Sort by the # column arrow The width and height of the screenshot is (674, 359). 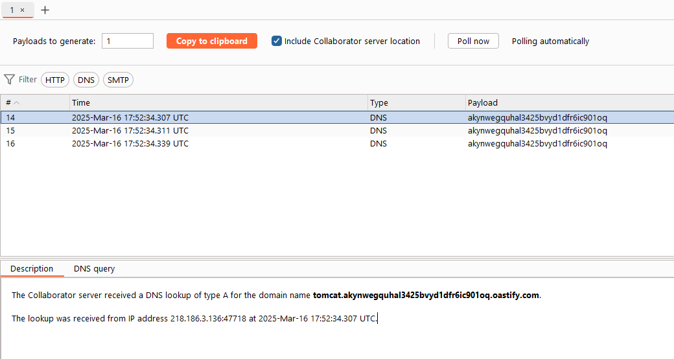17,103
